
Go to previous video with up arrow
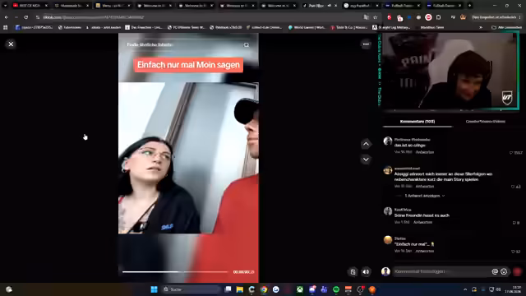pyautogui.click(x=366, y=144)
